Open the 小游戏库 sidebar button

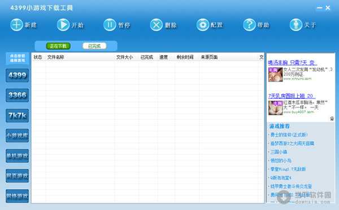(x=18, y=136)
